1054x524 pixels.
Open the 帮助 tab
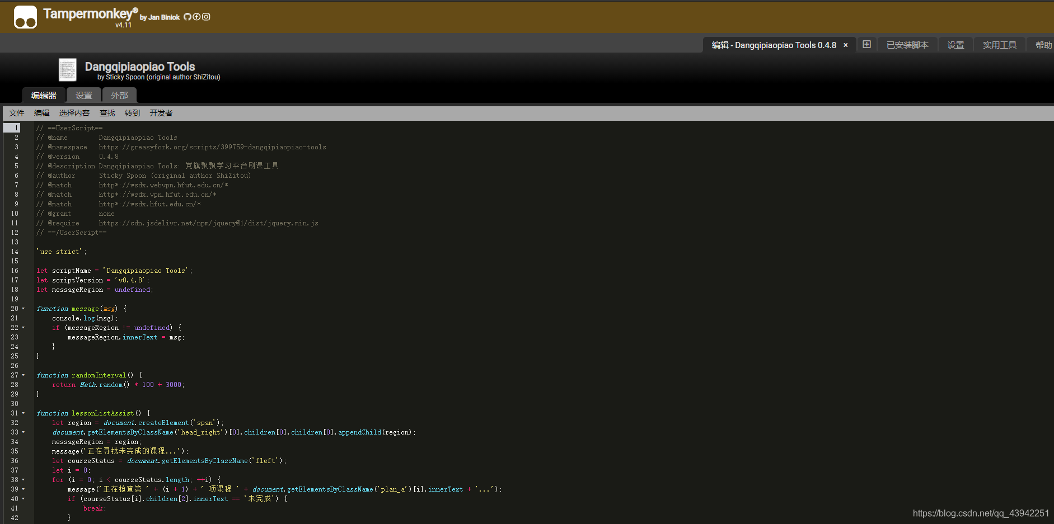(1043, 45)
